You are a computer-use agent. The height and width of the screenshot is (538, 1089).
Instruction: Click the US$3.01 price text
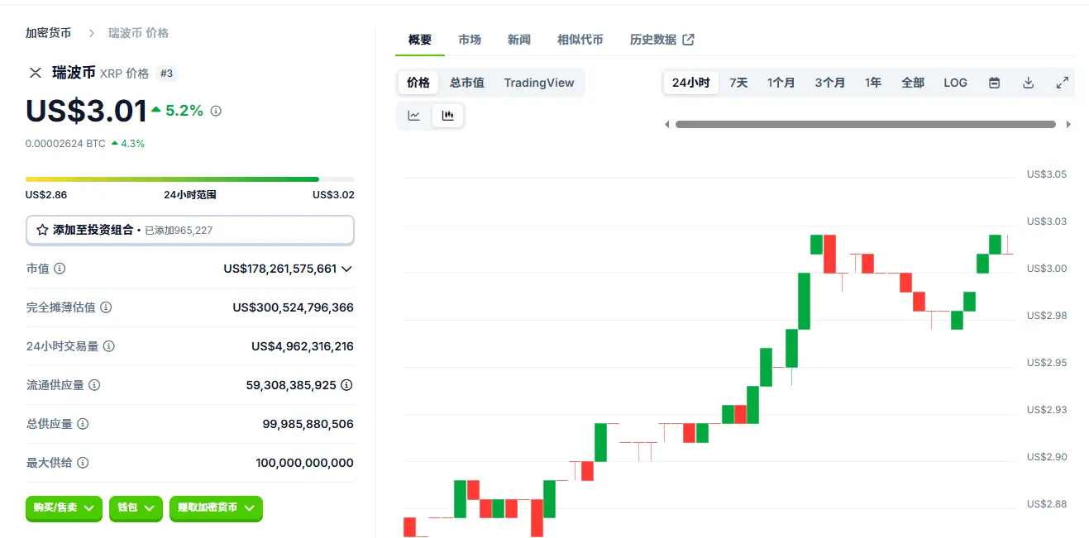click(x=86, y=111)
